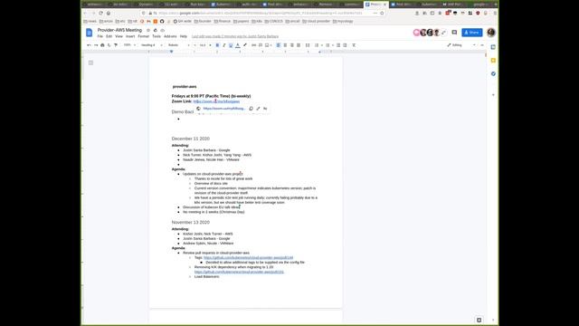
Task: Open the Google account avatar menu
Action: [x=490, y=33]
